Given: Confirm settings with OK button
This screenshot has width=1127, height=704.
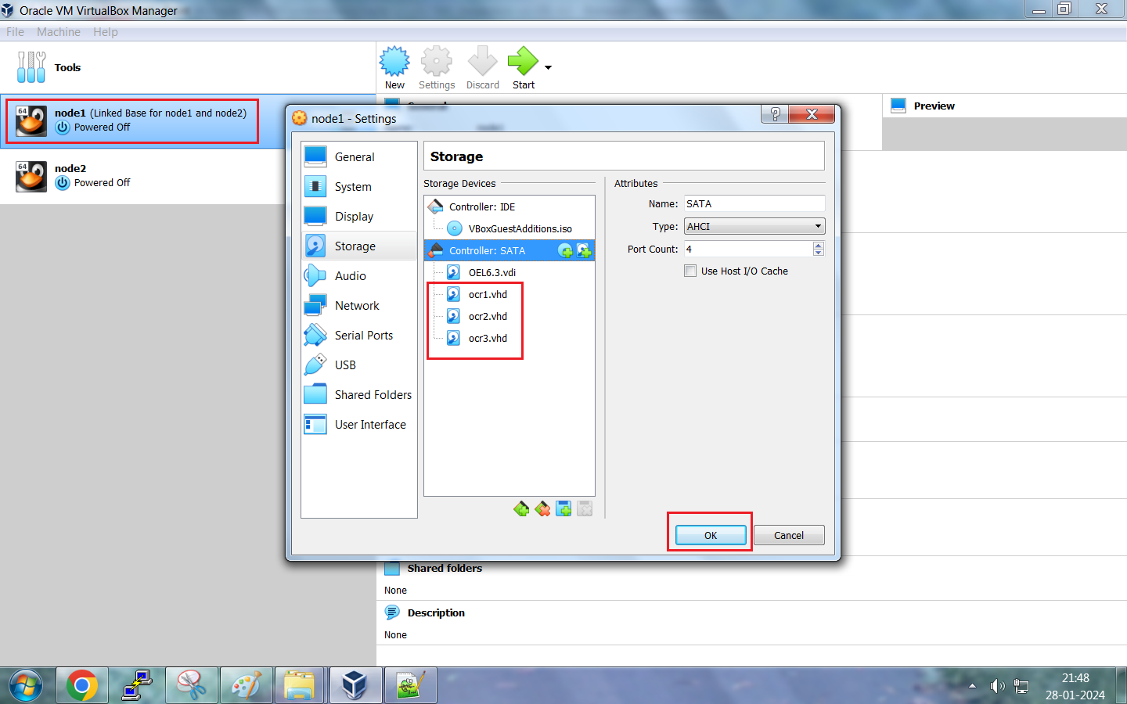Looking at the screenshot, I should (711, 535).
